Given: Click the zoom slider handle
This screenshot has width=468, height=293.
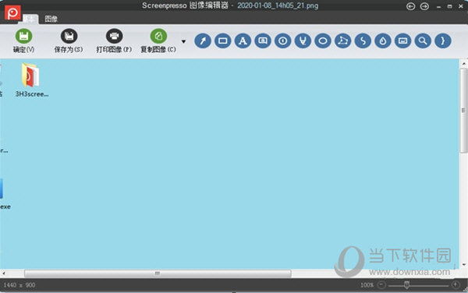Looking at the screenshot, I should 406,285.
